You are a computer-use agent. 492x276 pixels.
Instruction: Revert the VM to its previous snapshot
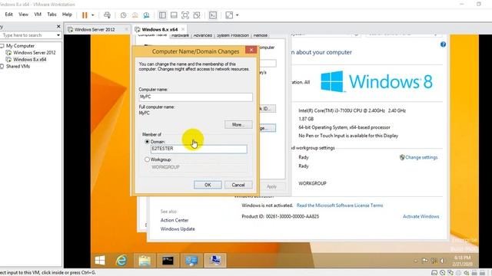135,15
